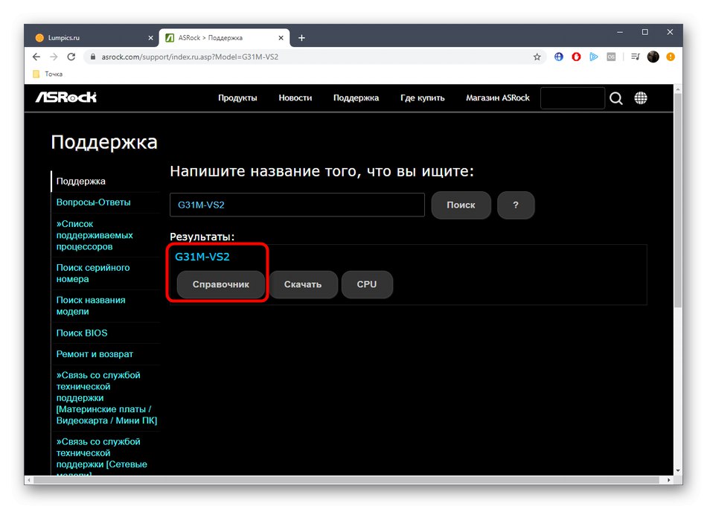707x509 pixels.
Task: Click the red ad-blocker extension icon
Action: tap(575, 57)
